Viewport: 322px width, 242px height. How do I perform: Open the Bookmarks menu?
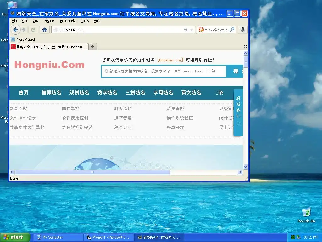click(68, 21)
